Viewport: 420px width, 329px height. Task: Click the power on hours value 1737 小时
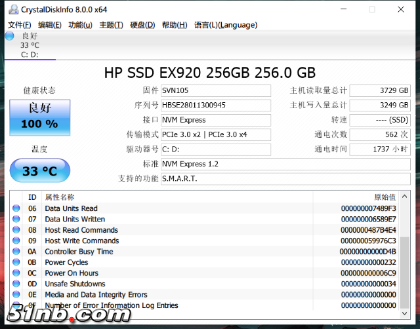(x=380, y=149)
